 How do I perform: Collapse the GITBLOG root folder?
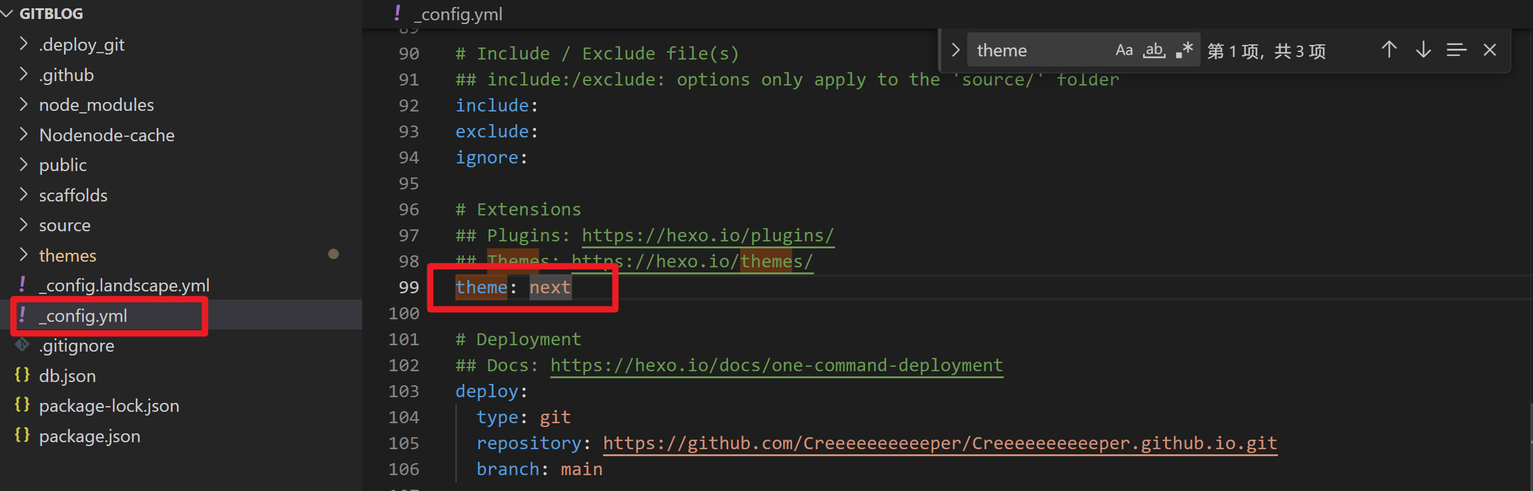click(51, 13)
